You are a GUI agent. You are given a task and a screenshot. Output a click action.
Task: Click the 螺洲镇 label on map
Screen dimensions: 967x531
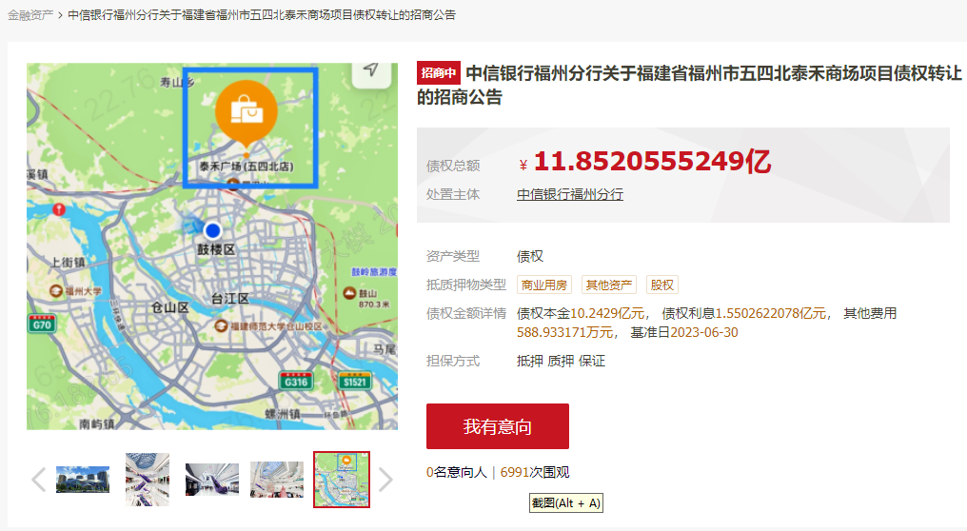283,413
